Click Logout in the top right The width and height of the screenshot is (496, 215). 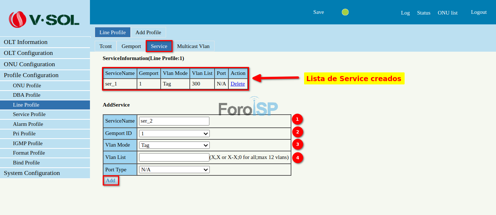[x=479, y=12]
